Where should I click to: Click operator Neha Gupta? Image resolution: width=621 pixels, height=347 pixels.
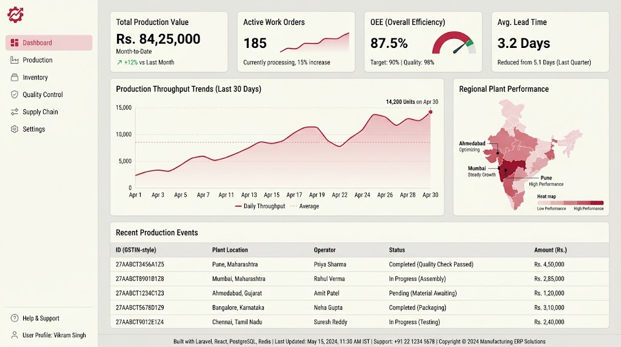pos(328,308)
